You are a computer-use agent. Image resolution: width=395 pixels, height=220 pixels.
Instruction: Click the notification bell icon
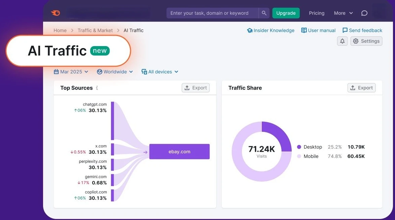[x=343, y=41]
